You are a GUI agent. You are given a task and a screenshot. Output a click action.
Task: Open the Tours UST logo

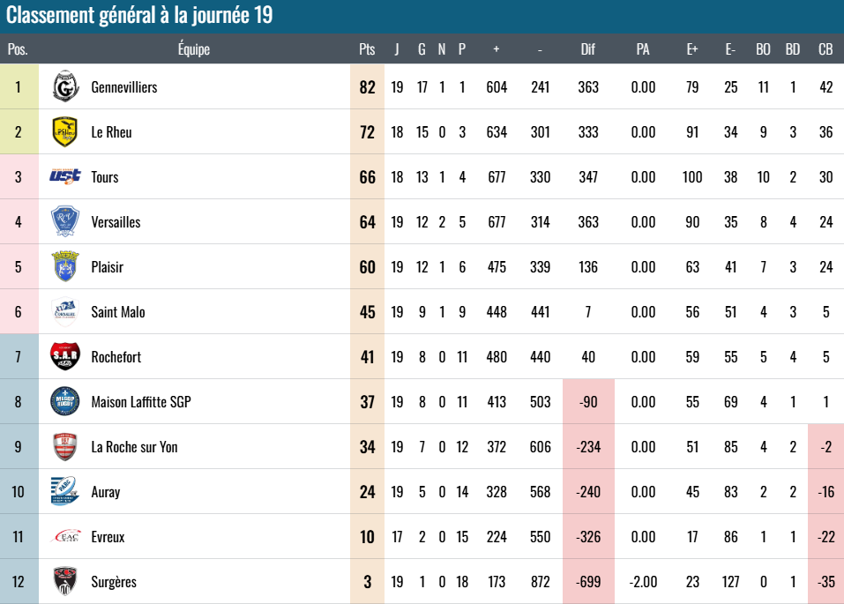pyautogui.click(x=65, y=176)
